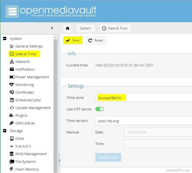Click the OMV-Extras plug icon

pos(12,123)
